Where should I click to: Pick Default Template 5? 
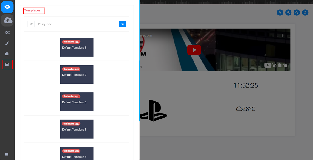pos(77,102)
